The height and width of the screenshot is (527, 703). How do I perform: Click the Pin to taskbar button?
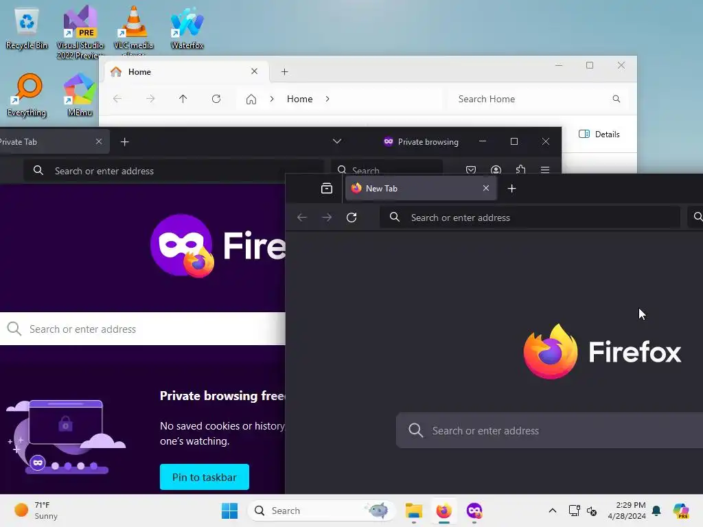(205, 477)
